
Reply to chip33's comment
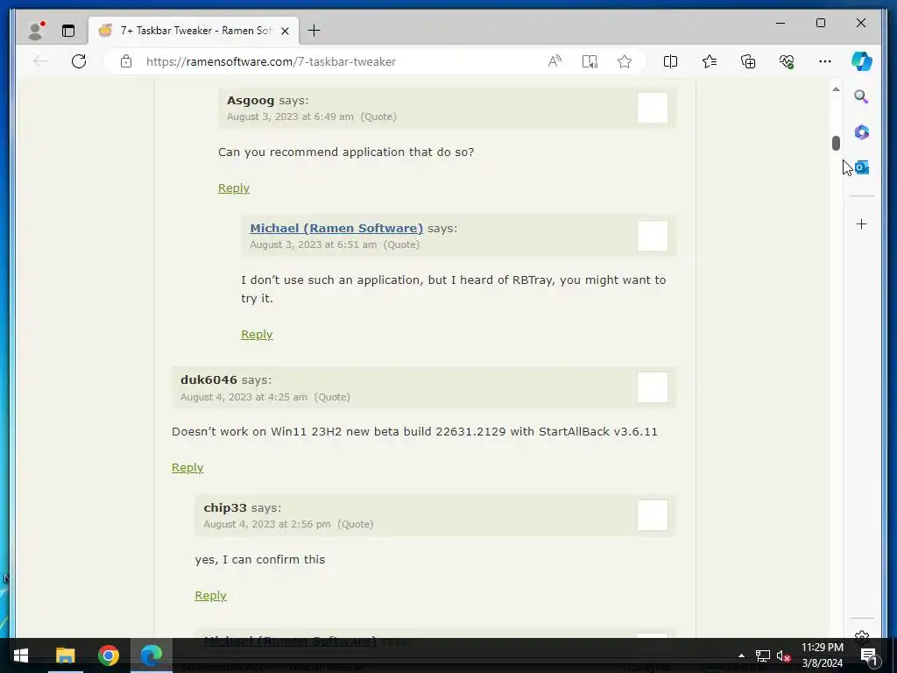[x=210, y=596]
